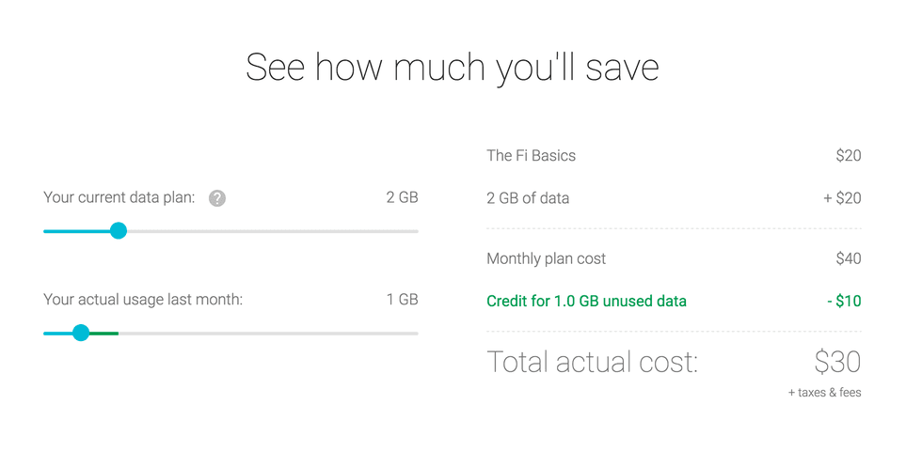Click the $40 monthly plan cost amount
This screenshot has height=451, width=922.
(x=848, y=258)
